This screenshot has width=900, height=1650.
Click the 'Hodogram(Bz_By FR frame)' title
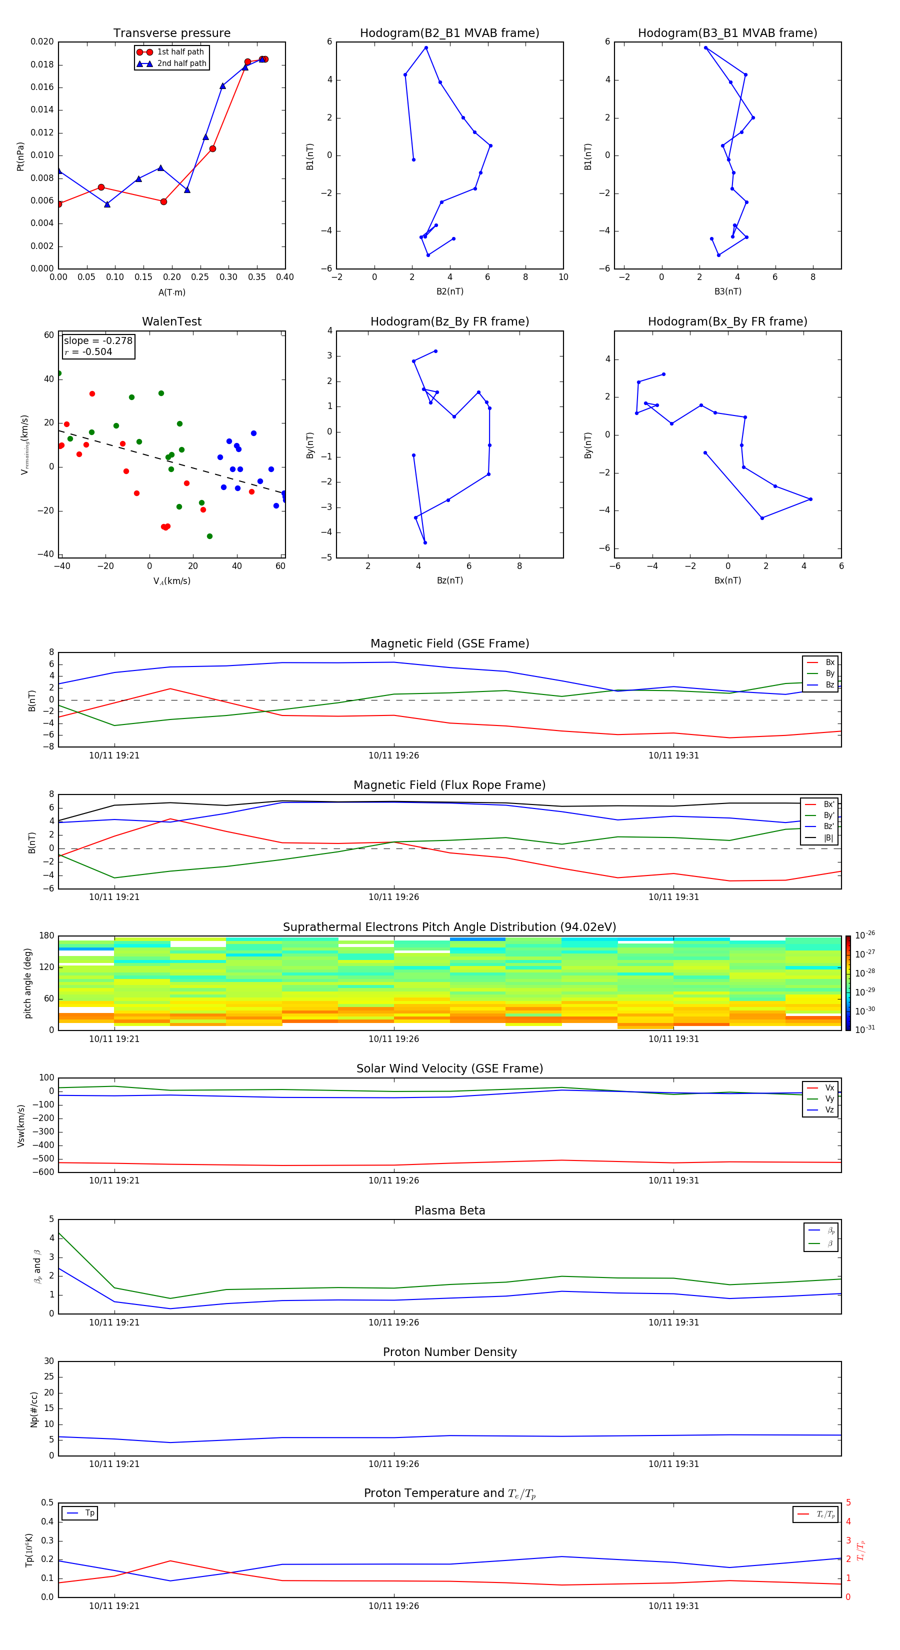click(x=449, y=321)
